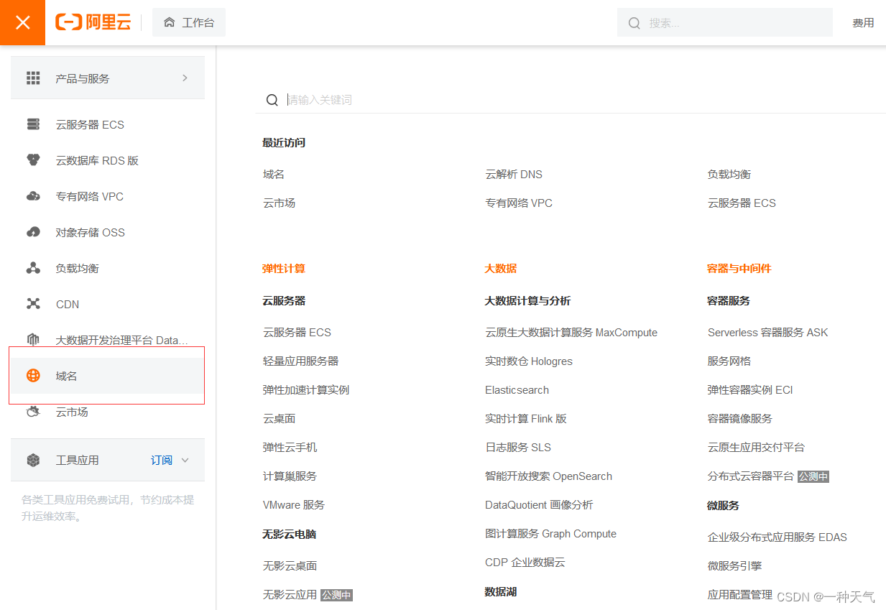Open 容器镜像服务 product link
The height and width of the screenshot is (610, 886).
click(739, 418)
